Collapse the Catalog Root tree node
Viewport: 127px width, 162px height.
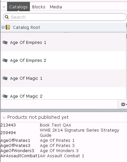pos(3,28)
